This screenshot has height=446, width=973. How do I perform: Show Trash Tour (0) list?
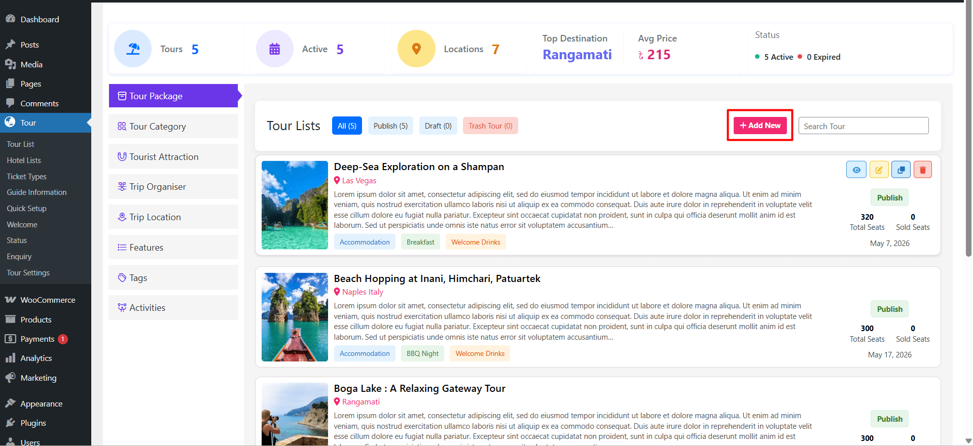490,126
